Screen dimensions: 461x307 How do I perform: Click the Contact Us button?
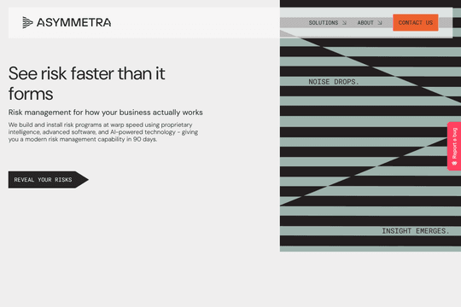(416, 23)
